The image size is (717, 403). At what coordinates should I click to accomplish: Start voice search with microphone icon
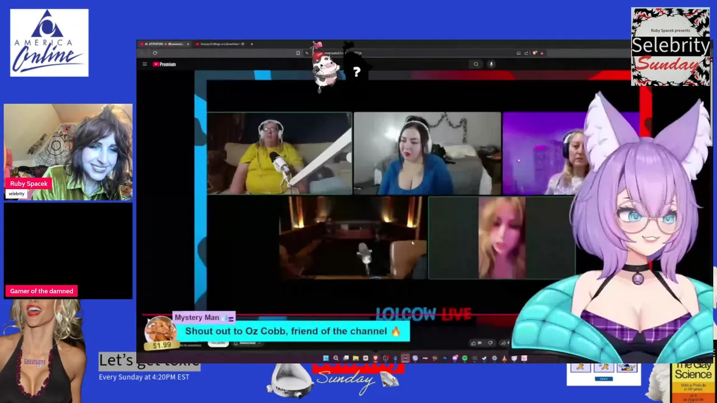click(491, 64)
